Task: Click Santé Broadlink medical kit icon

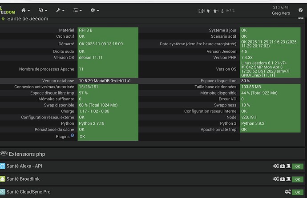Action: pyautogui.click(x=283, y=179)
